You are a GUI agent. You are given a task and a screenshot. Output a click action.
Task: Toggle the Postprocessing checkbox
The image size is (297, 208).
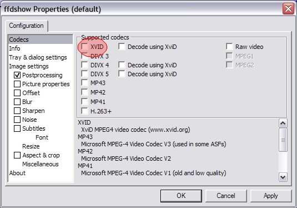[x=17, y=75]
